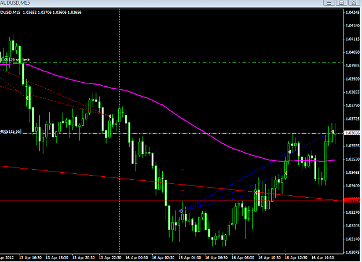Click the 1.03075 price scale label

point(353,253)
